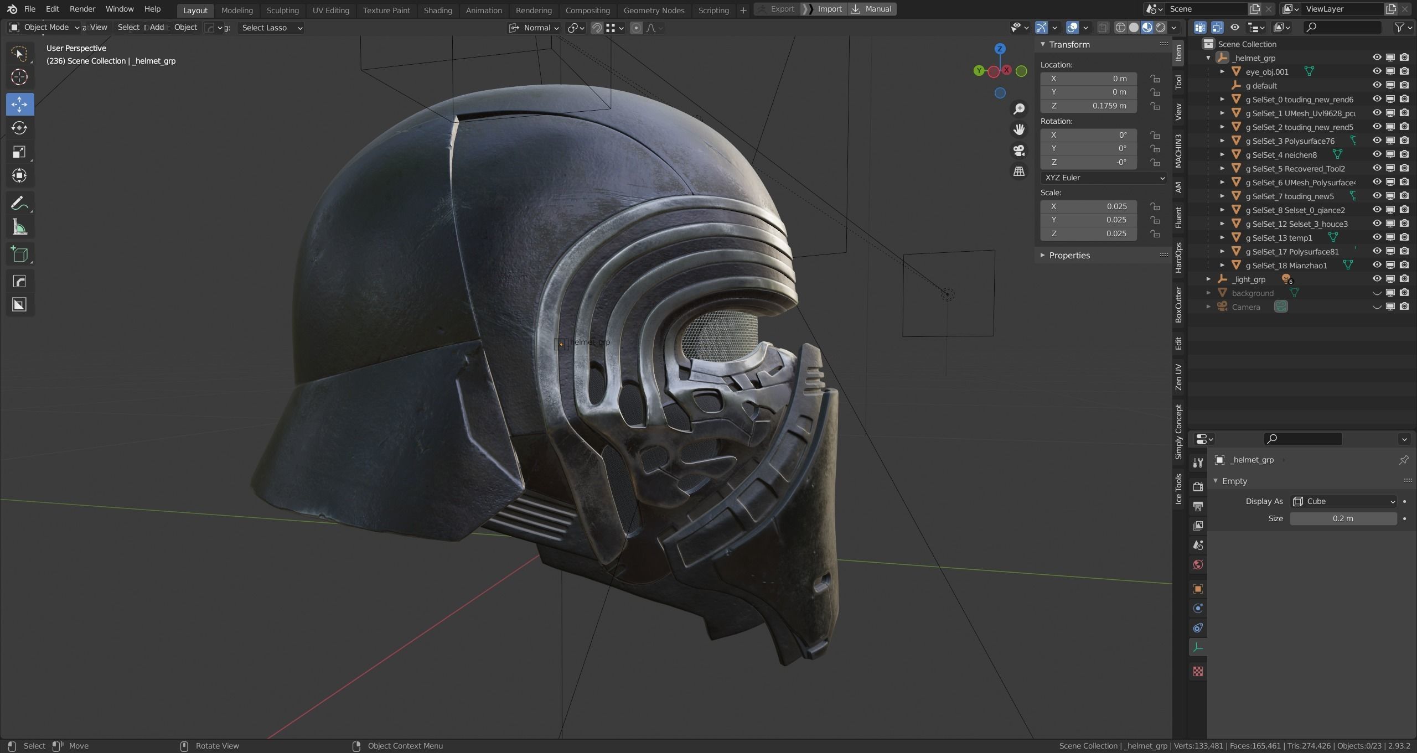
Task: Collapse the _helmet_grp tree item
Action: coord(1208,58)
